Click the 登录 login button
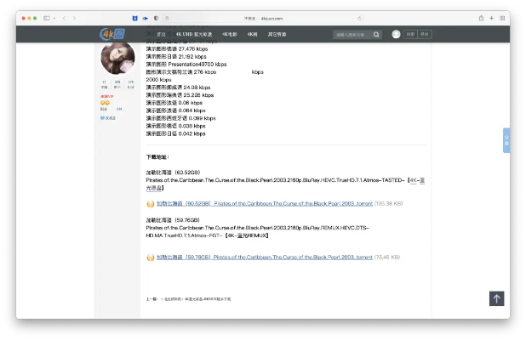 tap(425, 34)
